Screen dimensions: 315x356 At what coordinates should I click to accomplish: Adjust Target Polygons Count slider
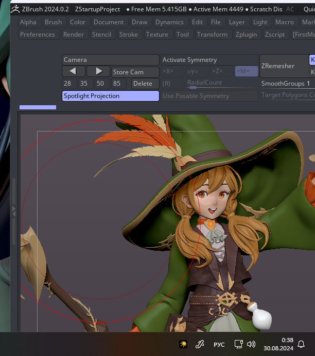[287, 95]
